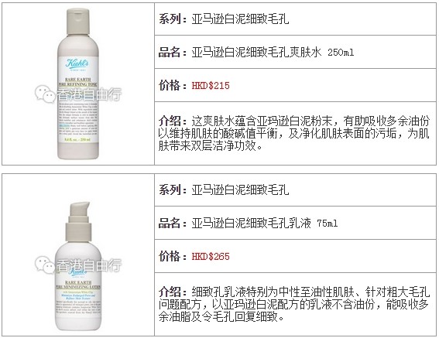Click the Kiehl's logo on toner bottle
Viewport: 439px width, 338px height.
tap(77, 63)
